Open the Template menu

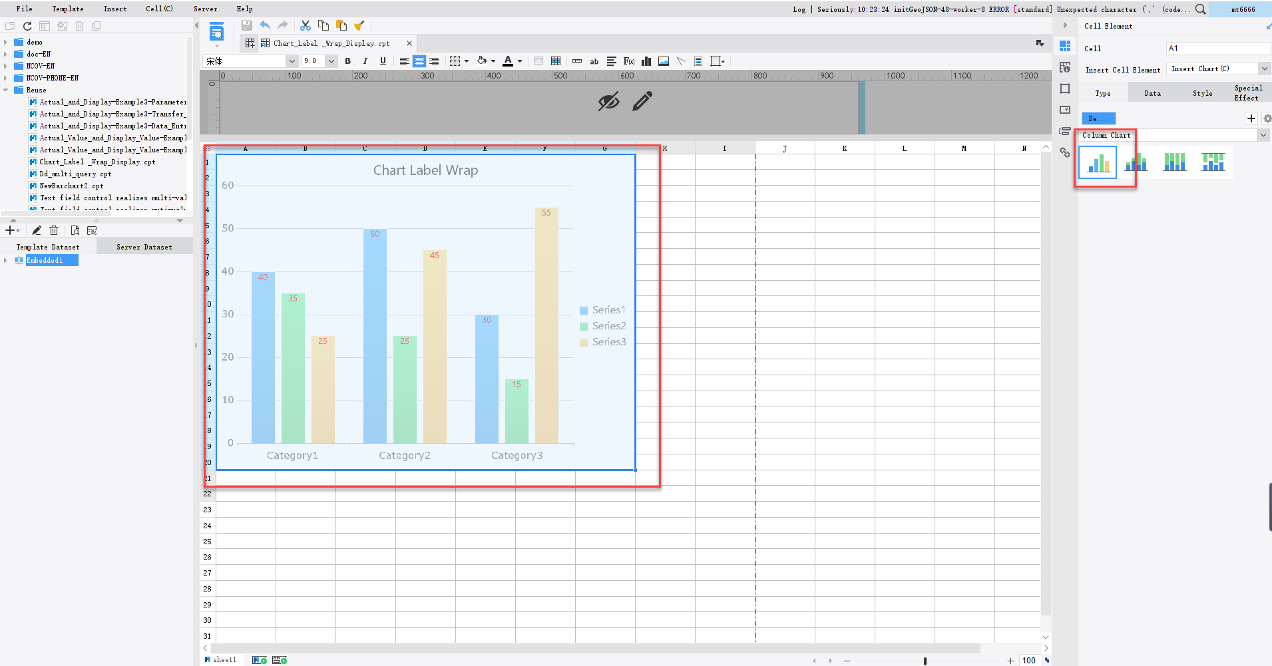point(68,9)
